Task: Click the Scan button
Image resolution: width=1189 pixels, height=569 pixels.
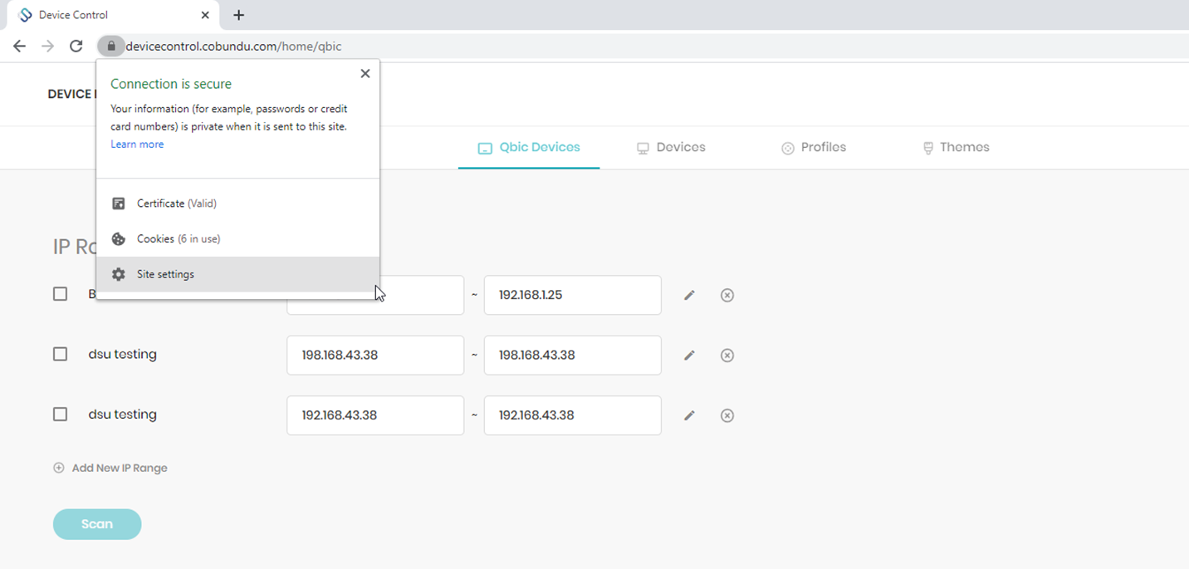Action: point(97,524)
